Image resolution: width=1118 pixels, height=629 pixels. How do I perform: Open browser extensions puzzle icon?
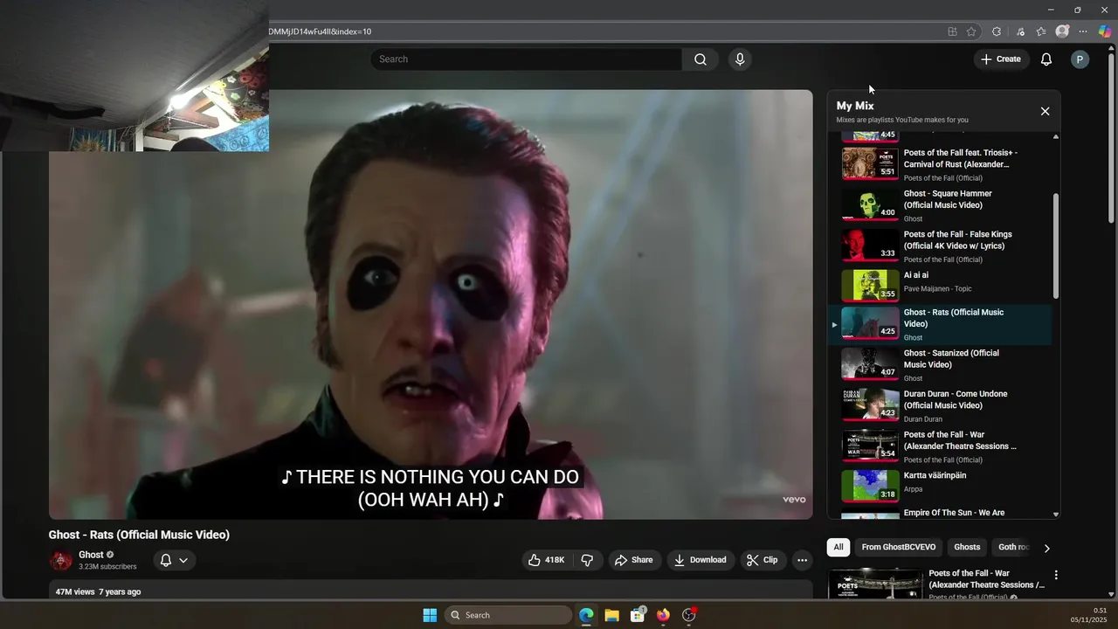997,31
